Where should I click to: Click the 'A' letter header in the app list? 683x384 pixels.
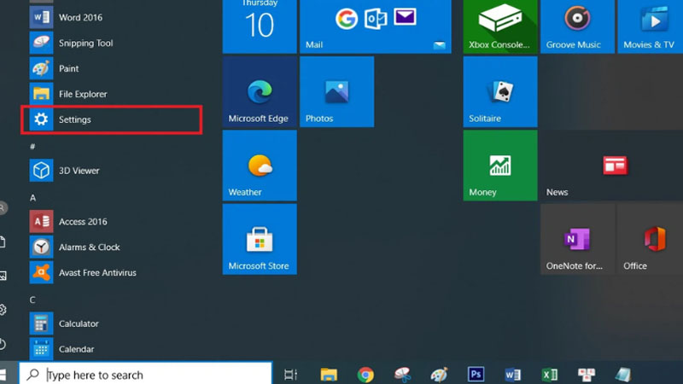point(32,198)
